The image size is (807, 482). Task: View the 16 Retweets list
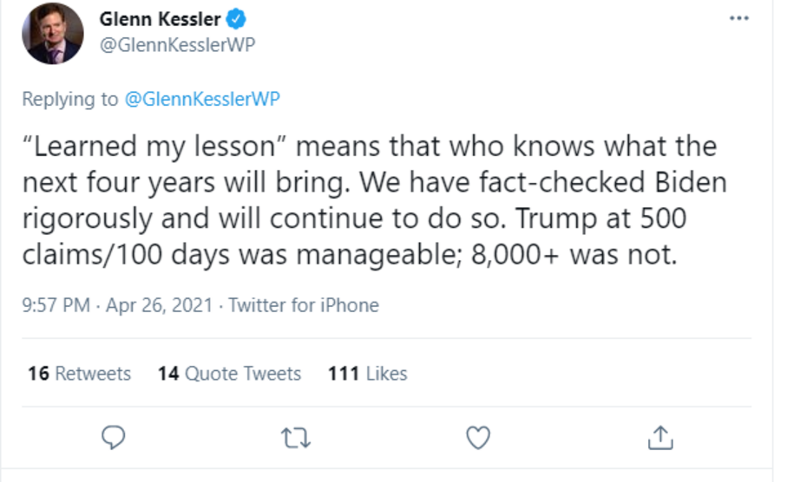pyautogui.click(x=79, y=374)
